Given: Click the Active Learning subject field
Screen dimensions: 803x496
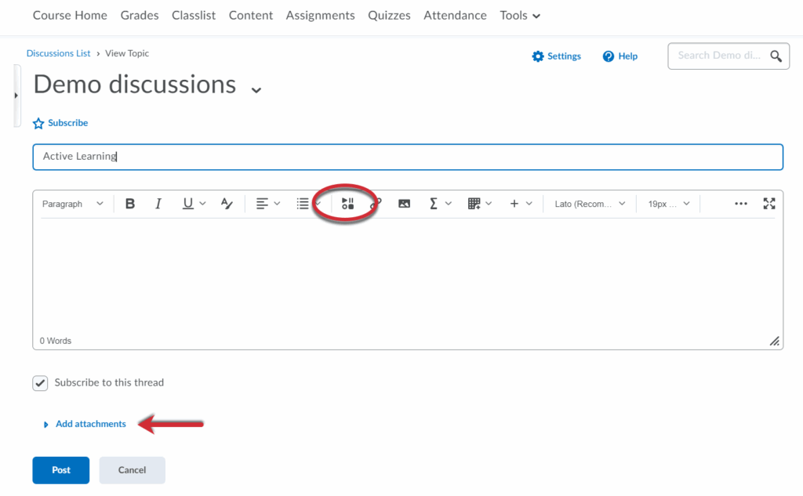Looking at the screenshot, I should click(x=408, y=157).
